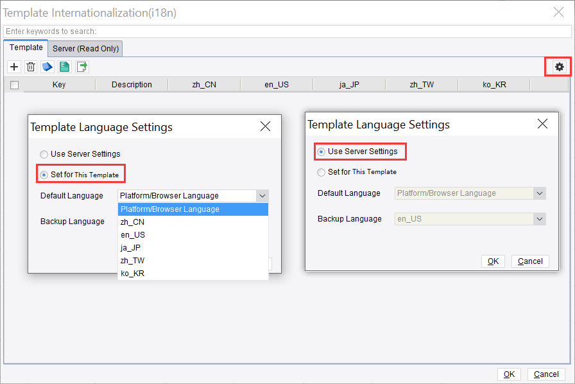Select the Template tab
This screenshot has height=384, width=575.
pos(26,48)
